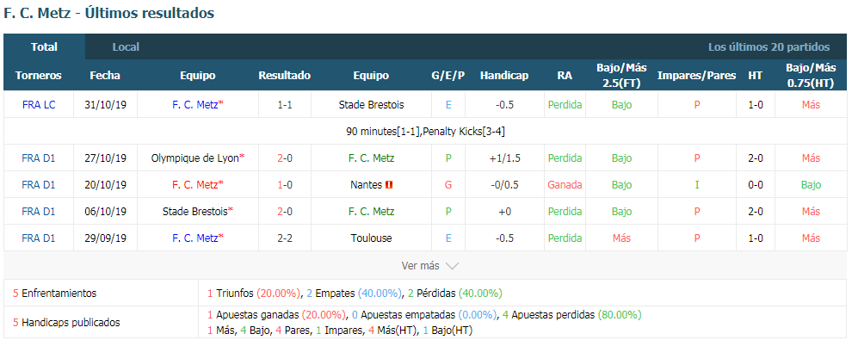Viewport: 852px width, 340px height.
Task: Open Stade Brestois home team link dated 06/10/19
Action: (x=195, y=211)
